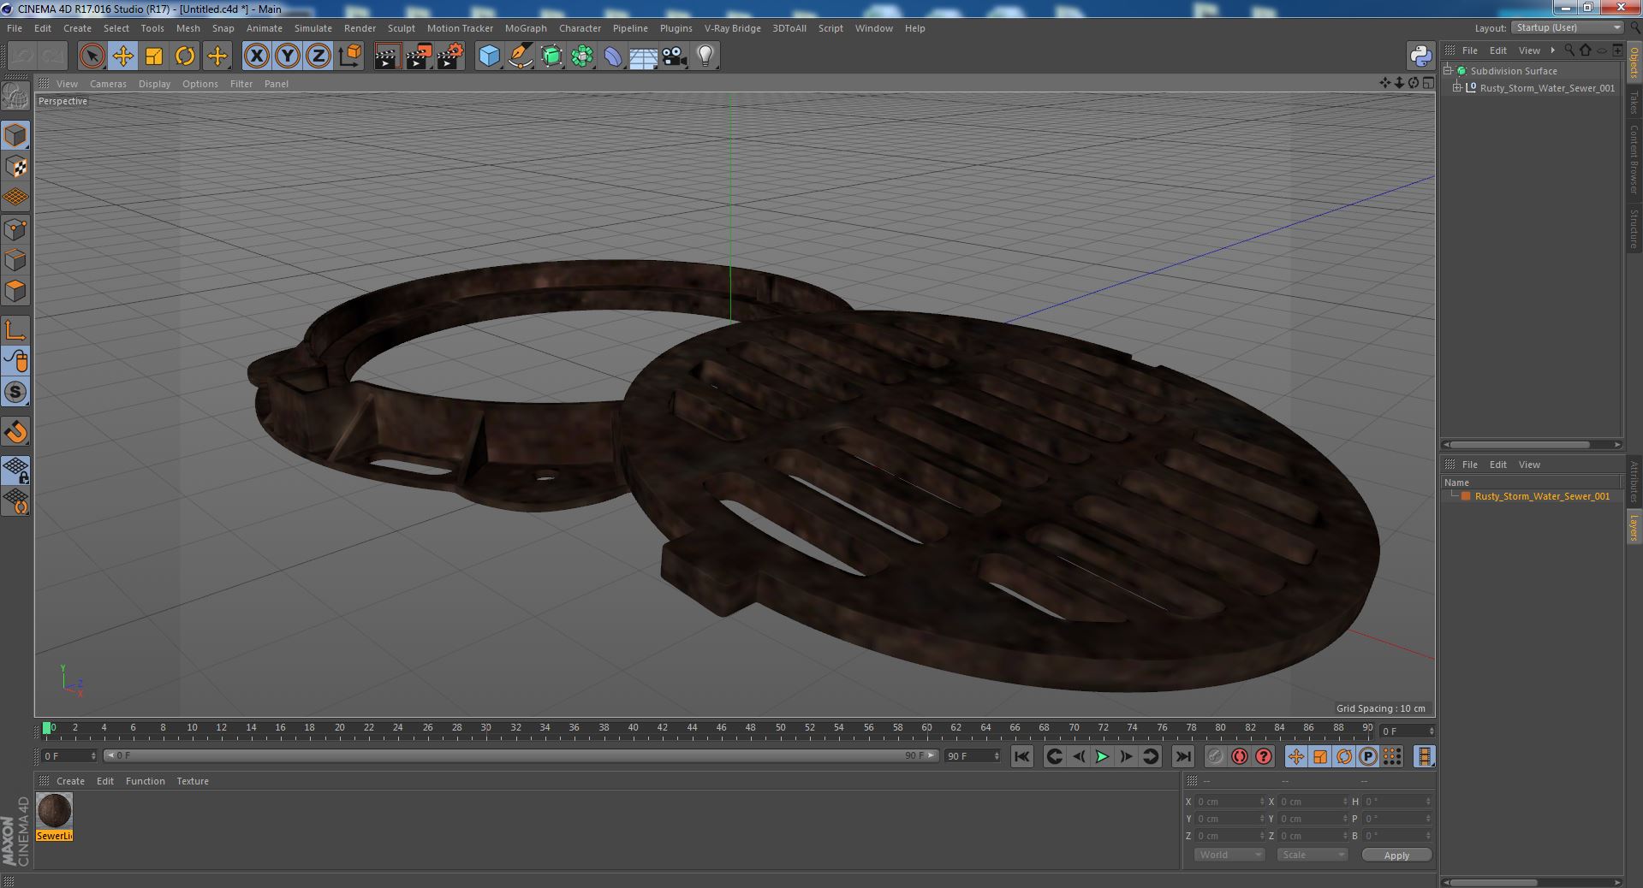Go to end of animation
Screen dimensions: 1643x888
[1183, 756]
